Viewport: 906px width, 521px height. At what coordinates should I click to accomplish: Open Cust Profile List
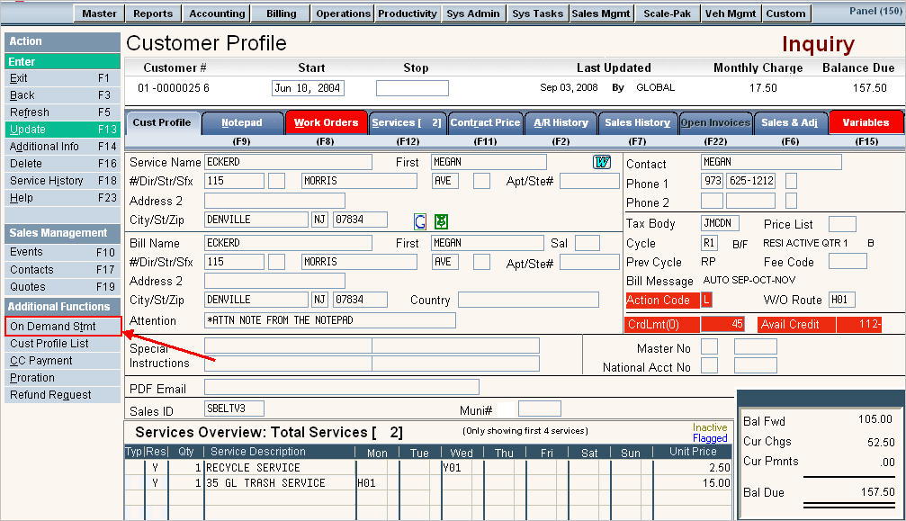62,343
